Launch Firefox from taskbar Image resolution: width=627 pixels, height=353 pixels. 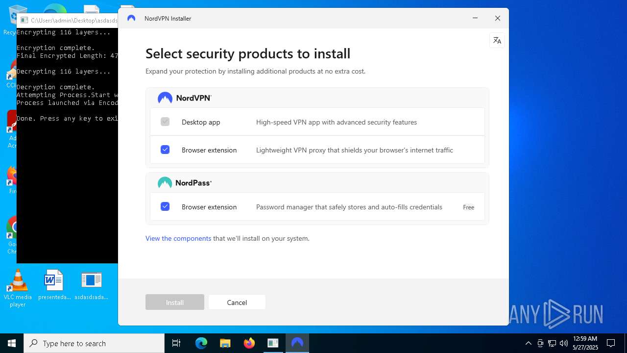coord(249,343)
